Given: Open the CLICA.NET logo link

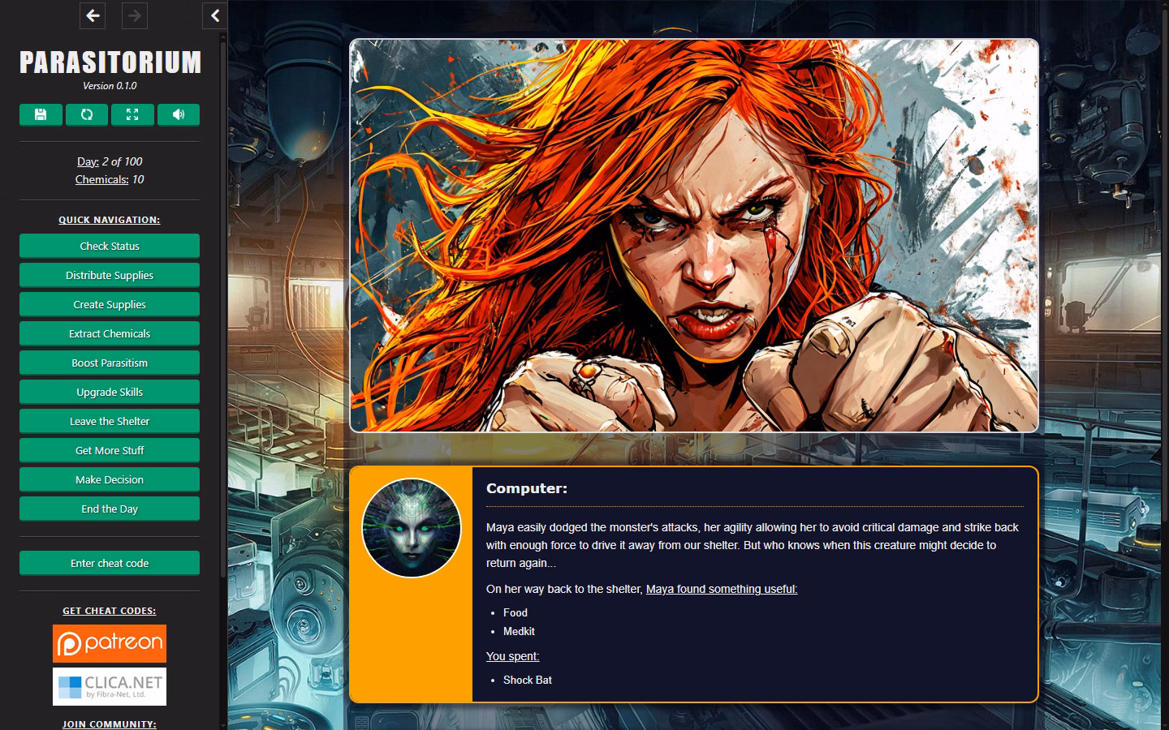Looking at the screenshot, I should [x=110, y=686].
